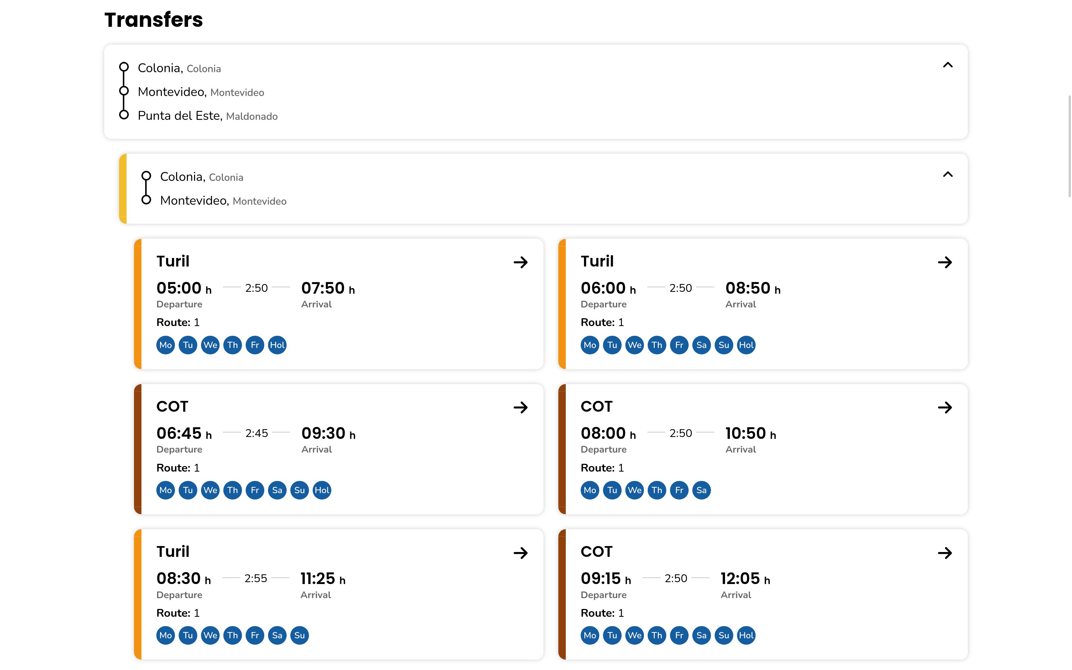Open arrow on COT 08:00 departure card
The height and width of the screenshot is (670, 1072).
[x=944, y=407]
